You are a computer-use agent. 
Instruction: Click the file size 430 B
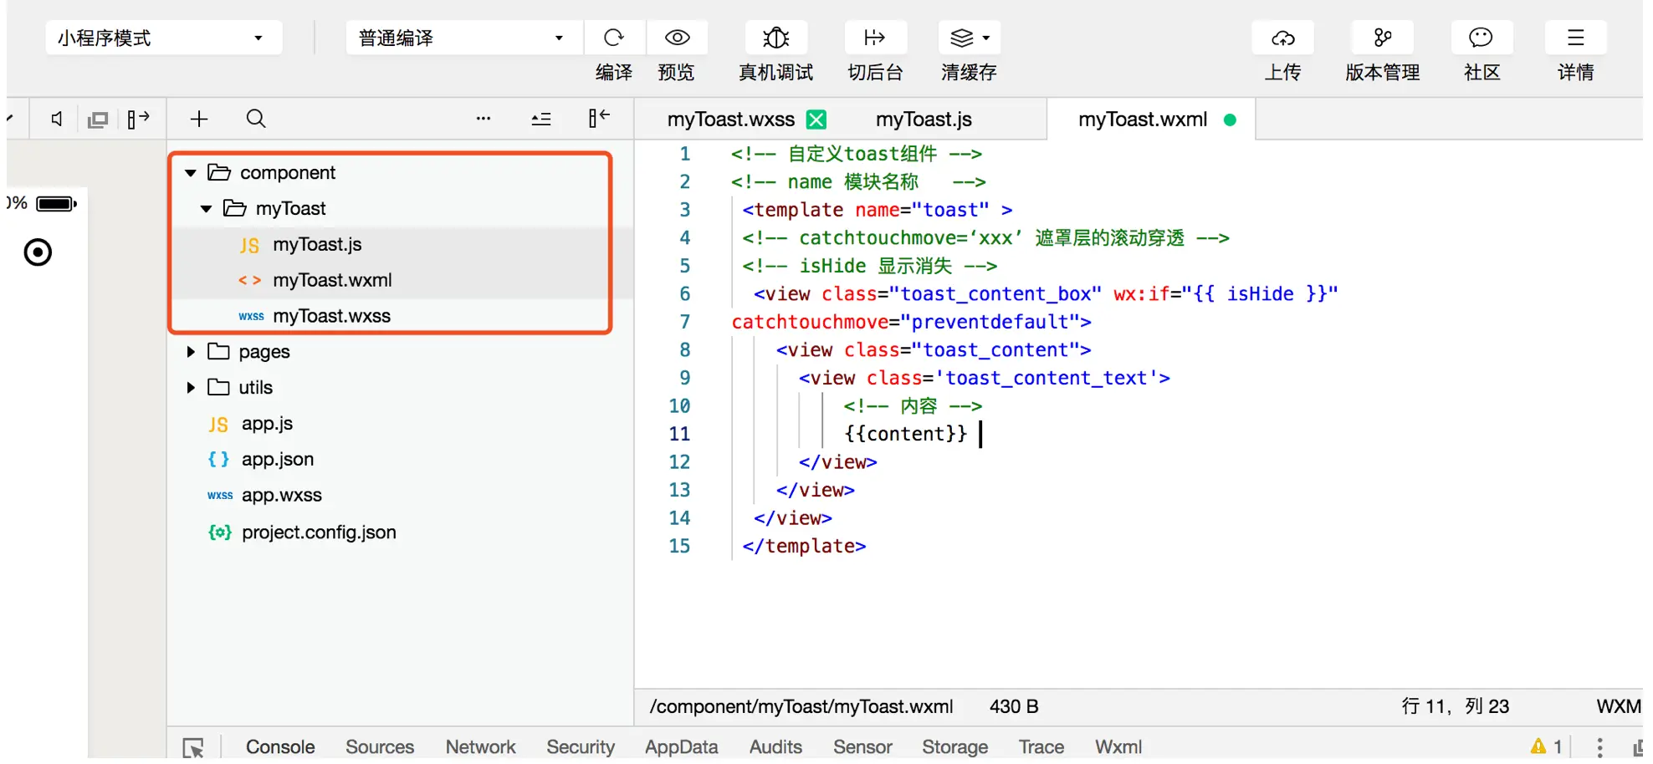click(1014, 707)
